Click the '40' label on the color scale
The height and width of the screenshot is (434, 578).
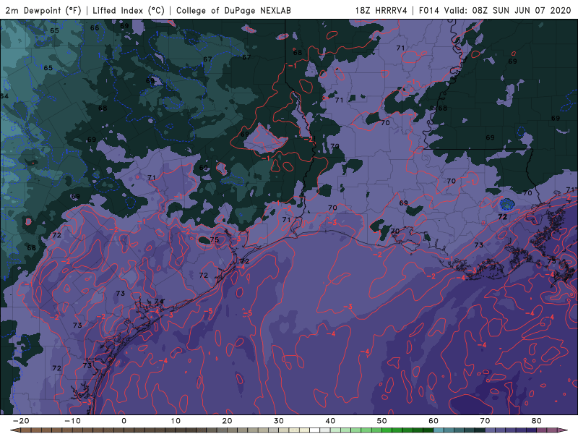(x=330, y=421)
